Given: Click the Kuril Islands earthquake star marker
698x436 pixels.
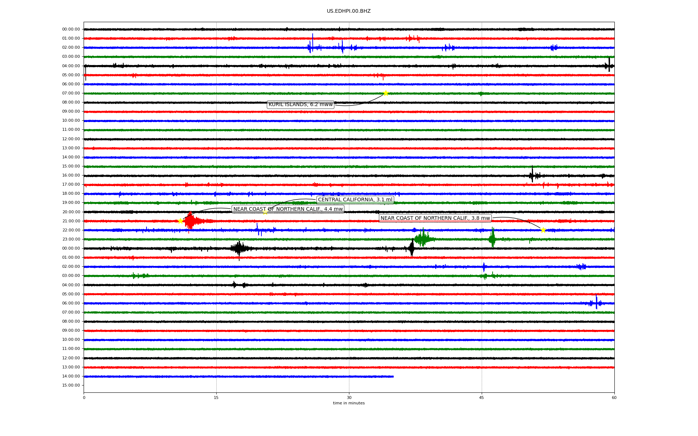Looking at the screenshot, I should [x=386, y=93].
